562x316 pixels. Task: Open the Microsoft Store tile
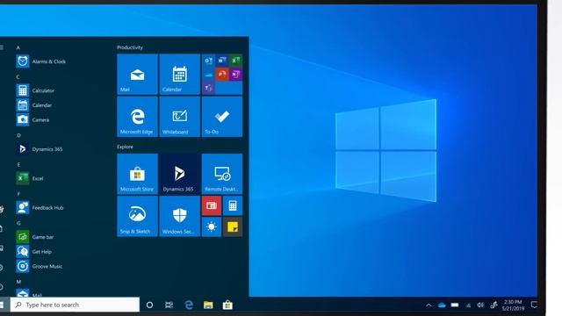click(137, 174)
